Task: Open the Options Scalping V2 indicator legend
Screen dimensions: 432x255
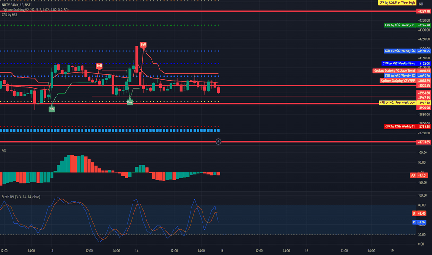Action: [36, 10]
